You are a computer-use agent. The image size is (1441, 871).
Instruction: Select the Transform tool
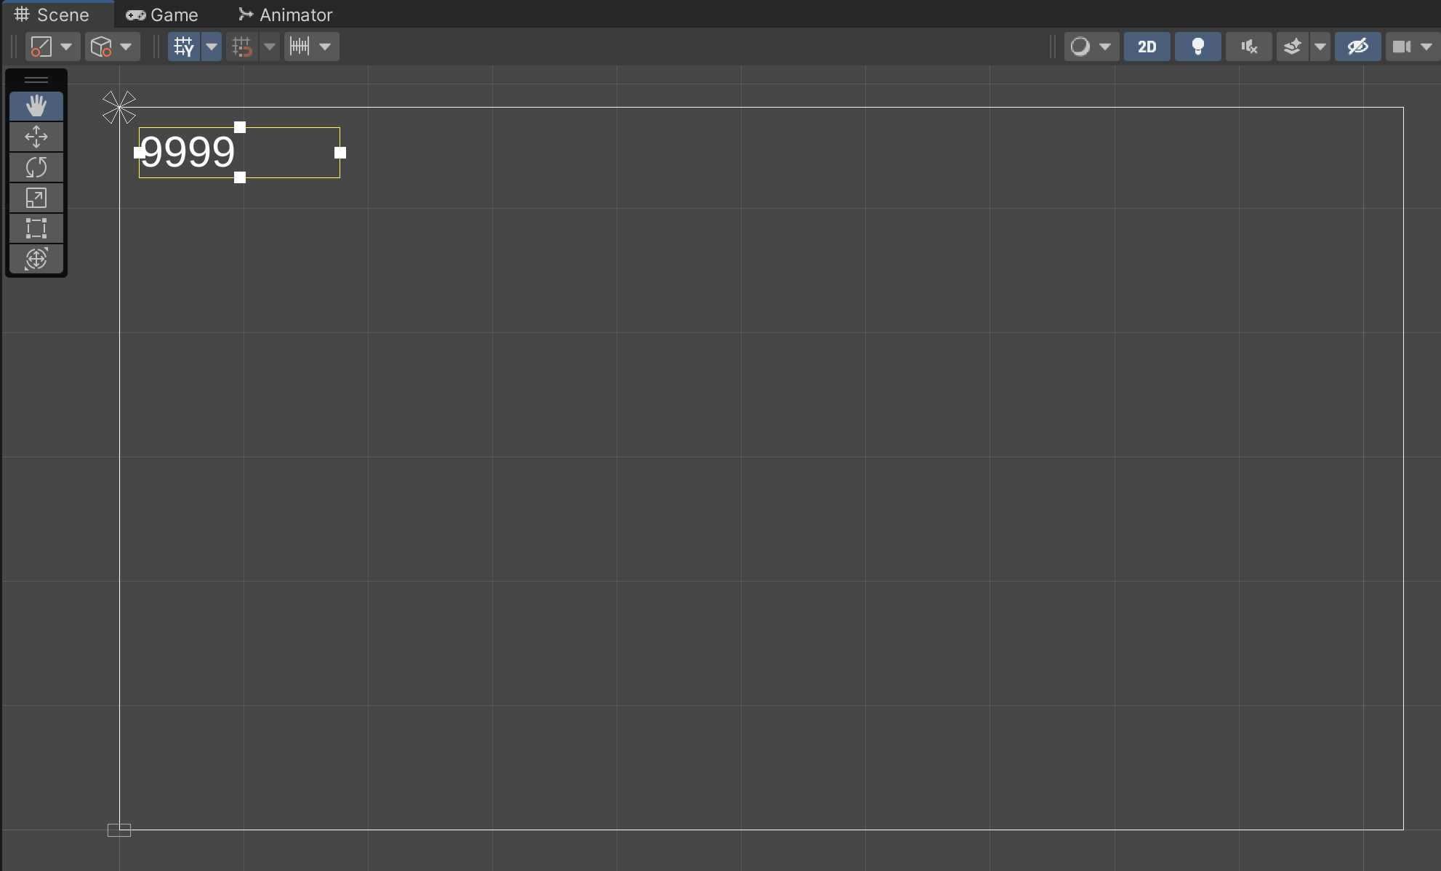(36, 259)
